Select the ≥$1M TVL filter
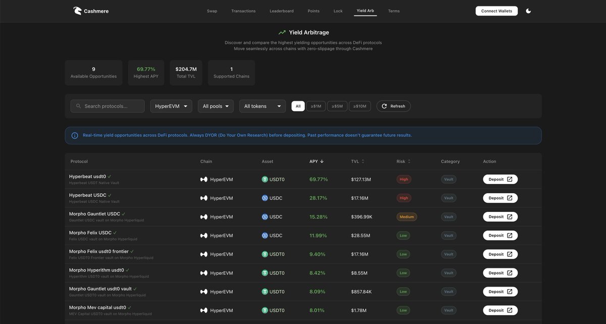 (x=316, y=106)
